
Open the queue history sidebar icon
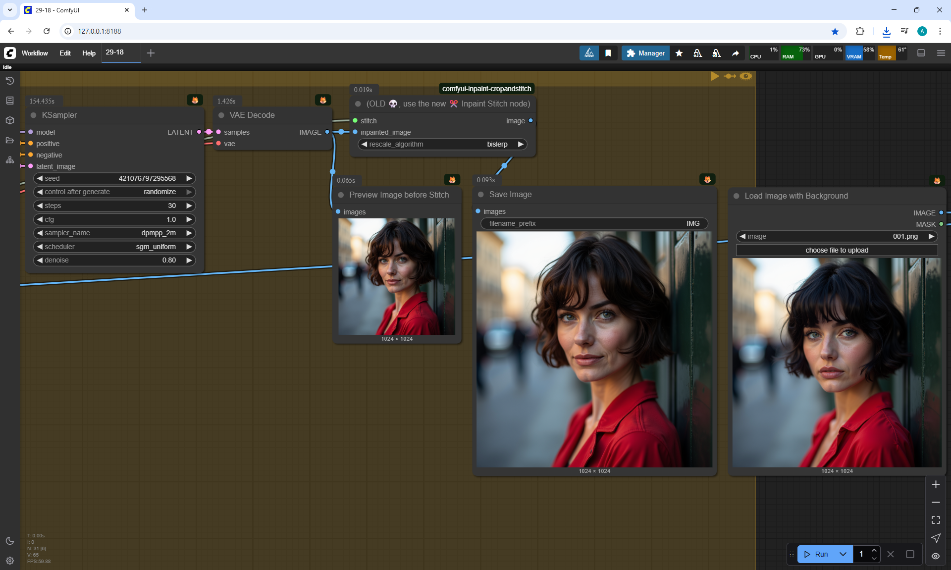click(x=9, y=81)
